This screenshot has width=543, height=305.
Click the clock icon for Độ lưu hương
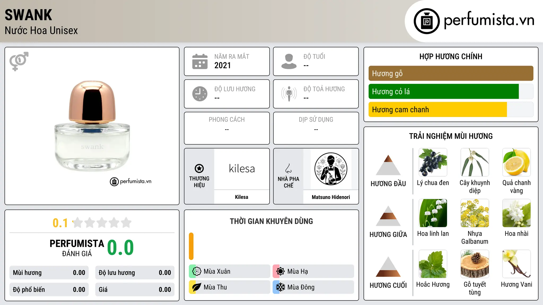coord(200,94)
